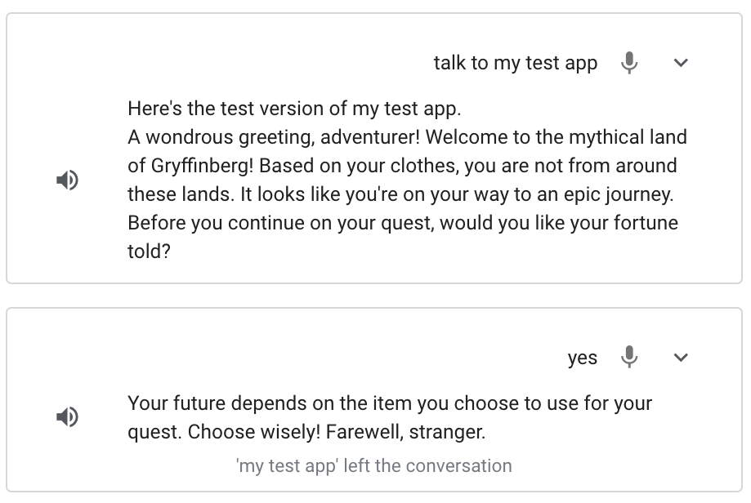
Task: Play audio of the farewell fortune message
Action: (x=69, y=416)
